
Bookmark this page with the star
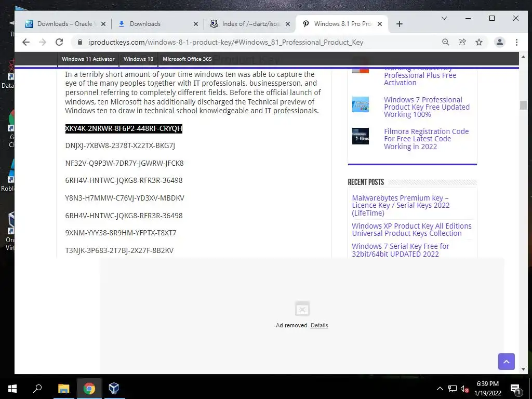click(478, 42)
